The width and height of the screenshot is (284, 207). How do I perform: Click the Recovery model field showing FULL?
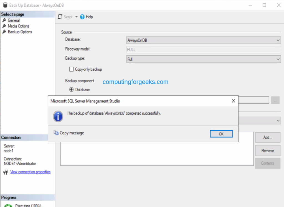[204, 50]
